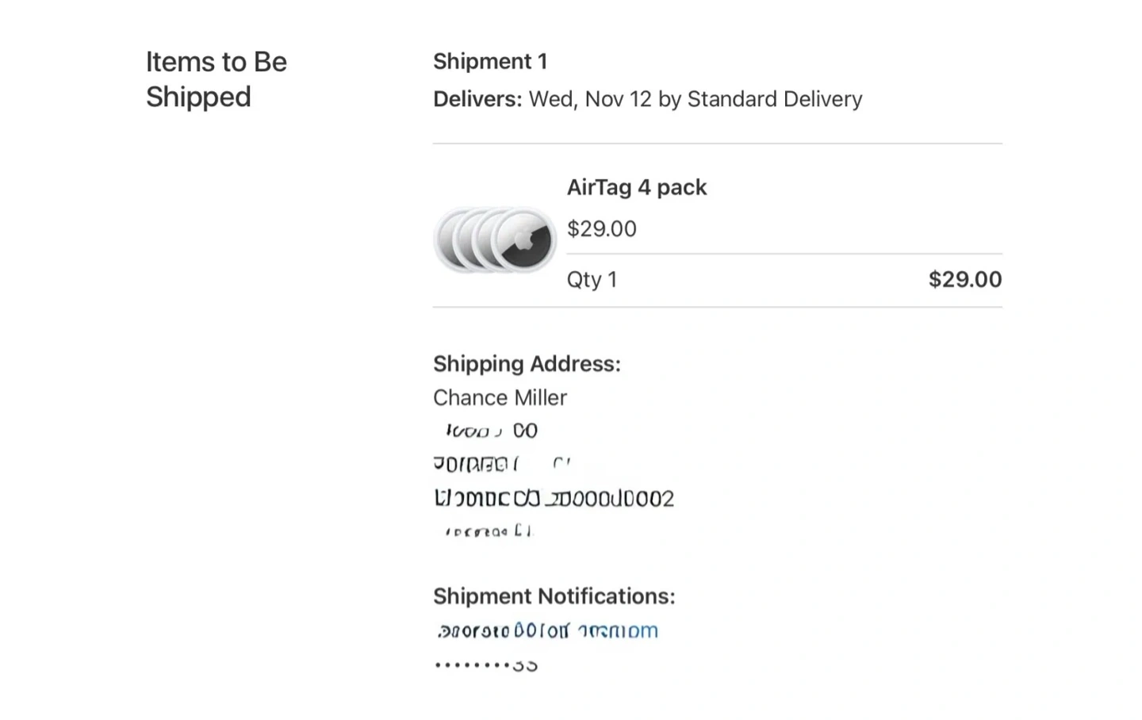Open the blue notification email address

tap(547, 631)
